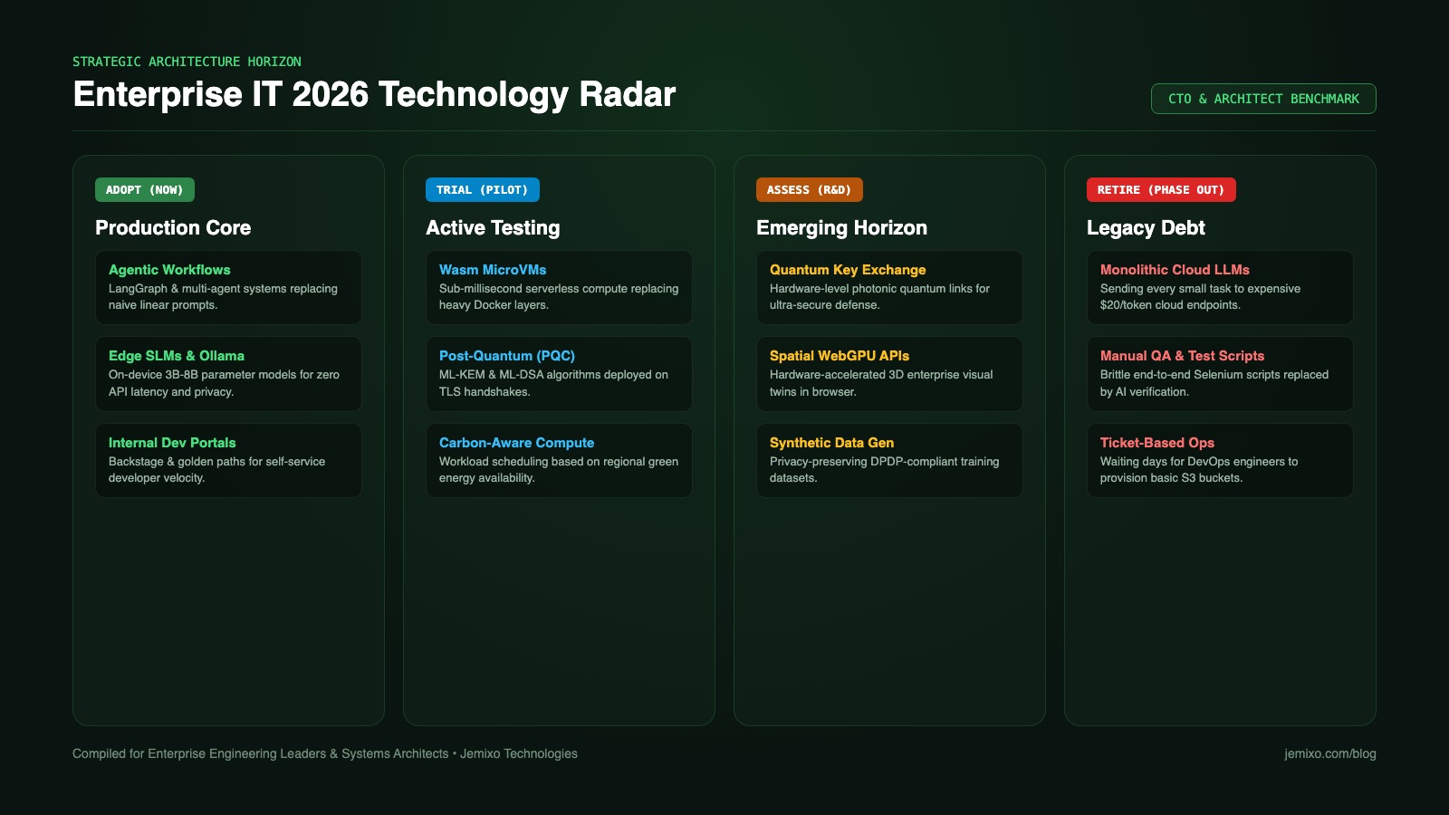Screen dimensions: 1449x815
Task: Click the Ticket-Based Ops title
Action: click(1157, 443)
